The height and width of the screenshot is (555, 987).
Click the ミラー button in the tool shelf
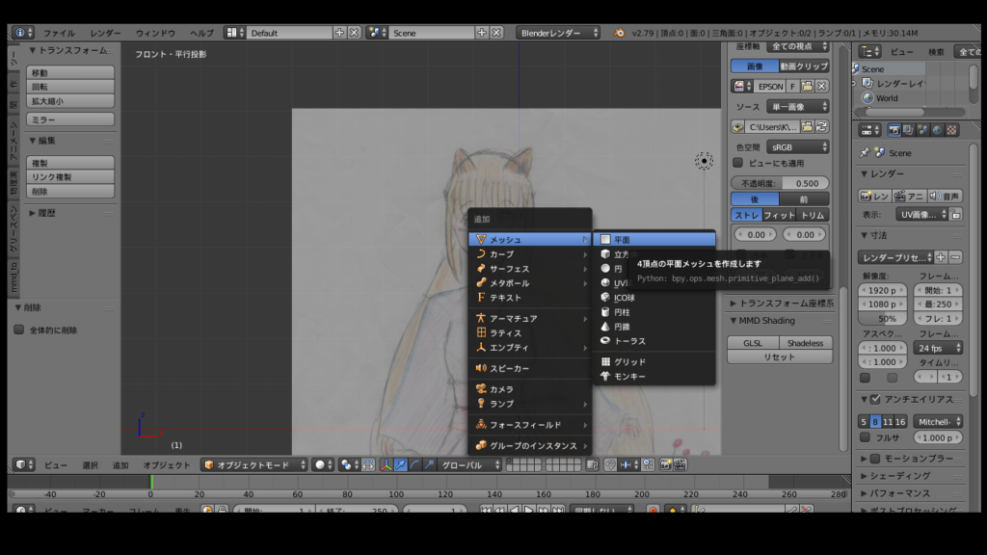(70, 119)
